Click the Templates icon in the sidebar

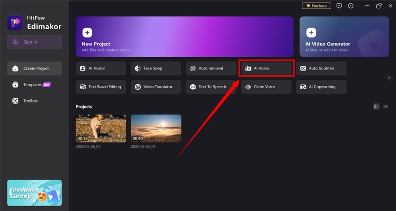[15, 85]
